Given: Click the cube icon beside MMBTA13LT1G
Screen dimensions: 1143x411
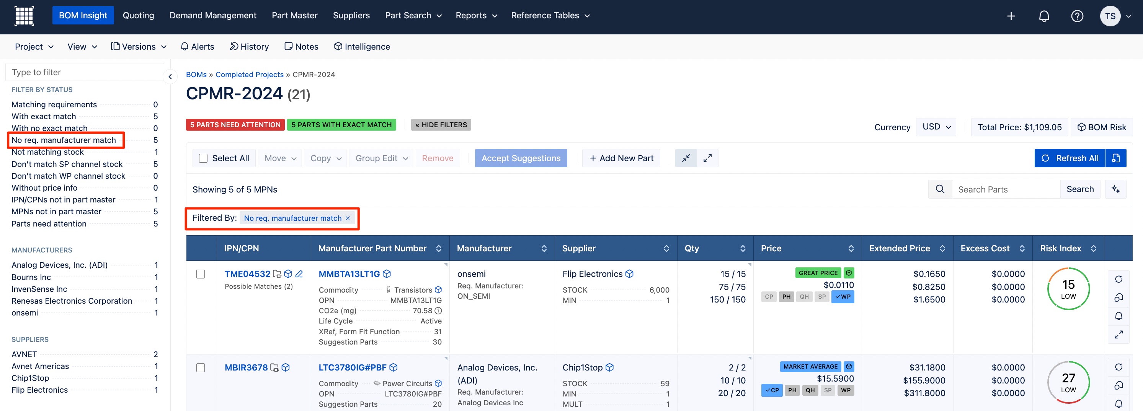Looking at the screenshot, I should (387, 274).
